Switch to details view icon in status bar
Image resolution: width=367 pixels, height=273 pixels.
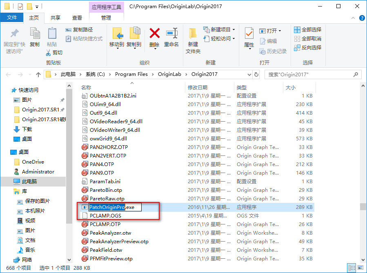point(352,268)
